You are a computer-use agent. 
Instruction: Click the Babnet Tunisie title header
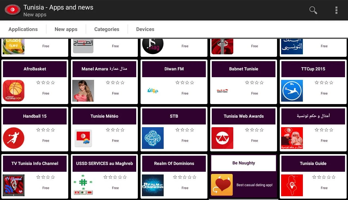(244, 69)
